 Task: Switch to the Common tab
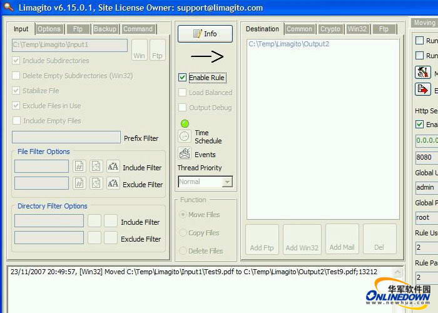(300, 29)
